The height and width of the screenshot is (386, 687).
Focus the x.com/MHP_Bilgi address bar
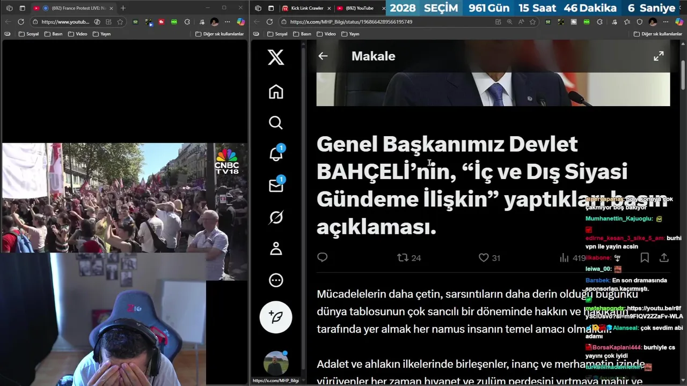(x=351, y=22)
